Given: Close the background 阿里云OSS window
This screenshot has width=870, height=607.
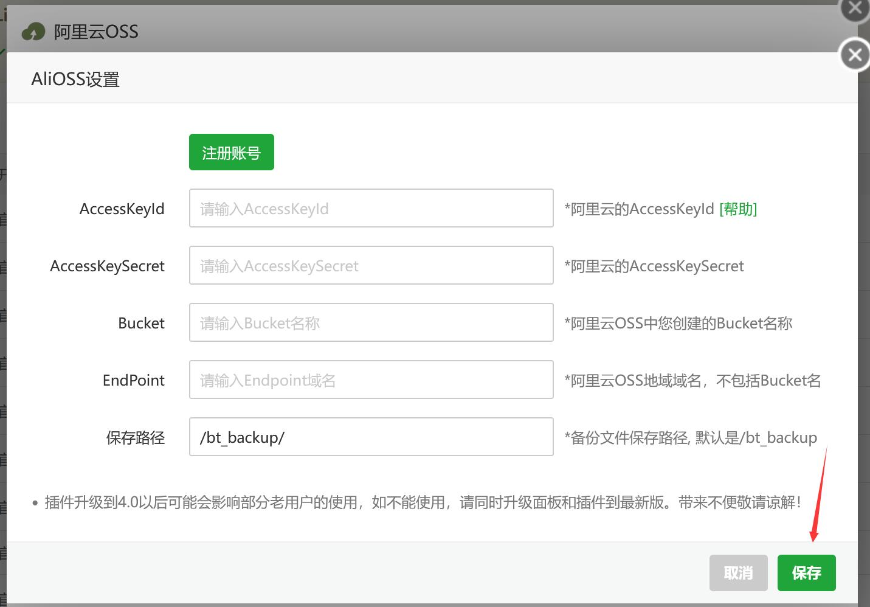Looking at the screenshot, I should point(855,9).
